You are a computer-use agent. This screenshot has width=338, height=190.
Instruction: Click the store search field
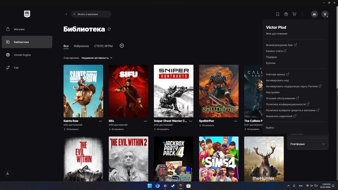[91, 14]
